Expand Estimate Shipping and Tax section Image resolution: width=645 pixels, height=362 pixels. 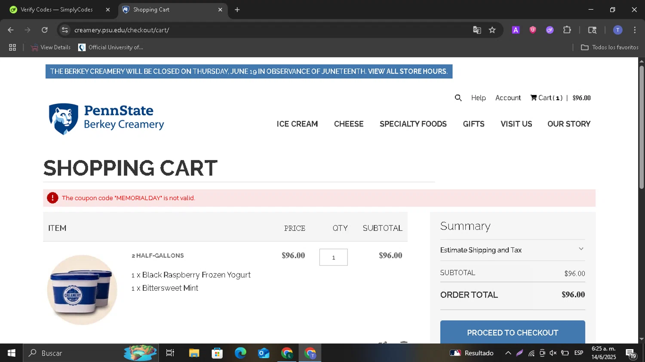point(513,250)
